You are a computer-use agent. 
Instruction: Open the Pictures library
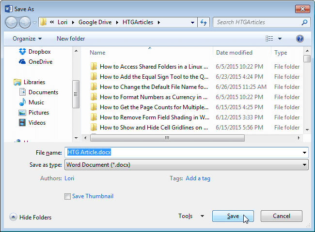38,113
